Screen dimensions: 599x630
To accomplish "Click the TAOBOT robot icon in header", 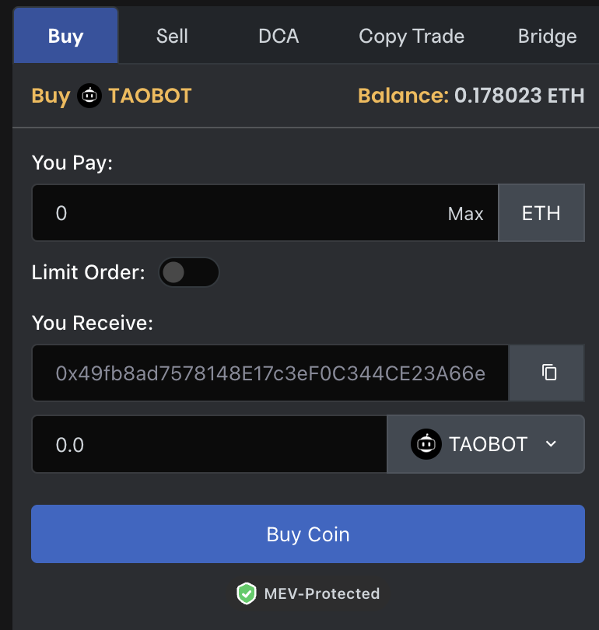I will tap(89, 96).
